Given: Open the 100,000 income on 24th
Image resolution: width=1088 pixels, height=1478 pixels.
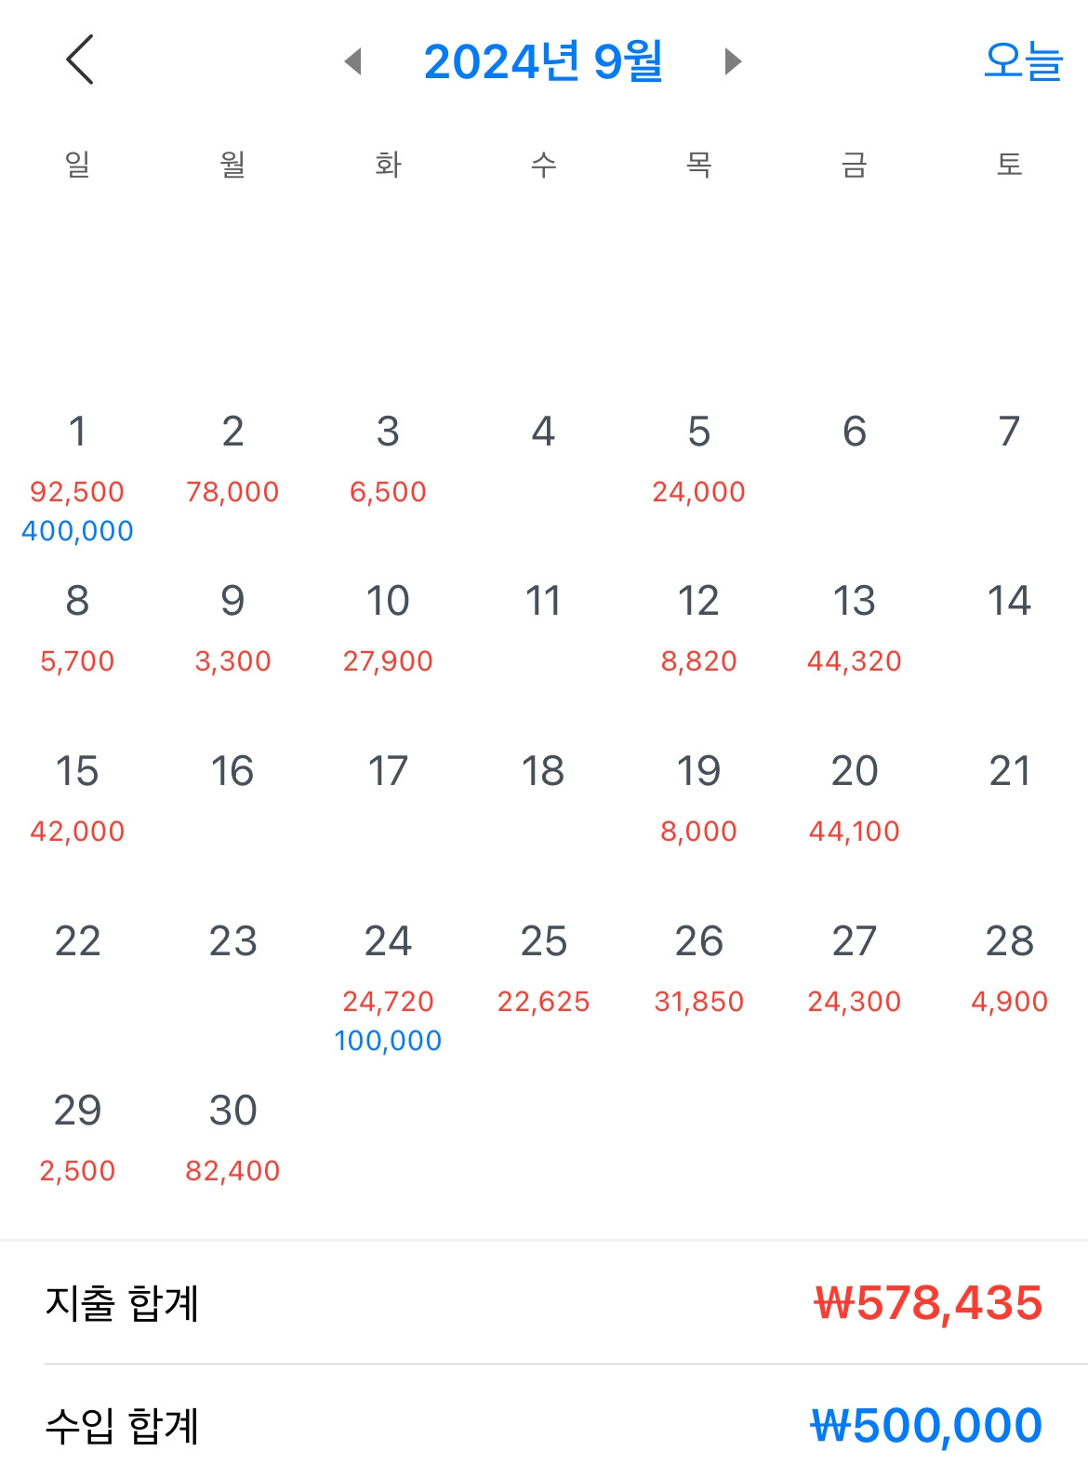Looking at the screenshot, I should pyautogui.click(x=388, y=1041).
